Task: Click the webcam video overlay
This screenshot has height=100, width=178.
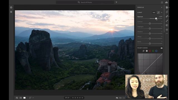Action: [x=147, y=86]
